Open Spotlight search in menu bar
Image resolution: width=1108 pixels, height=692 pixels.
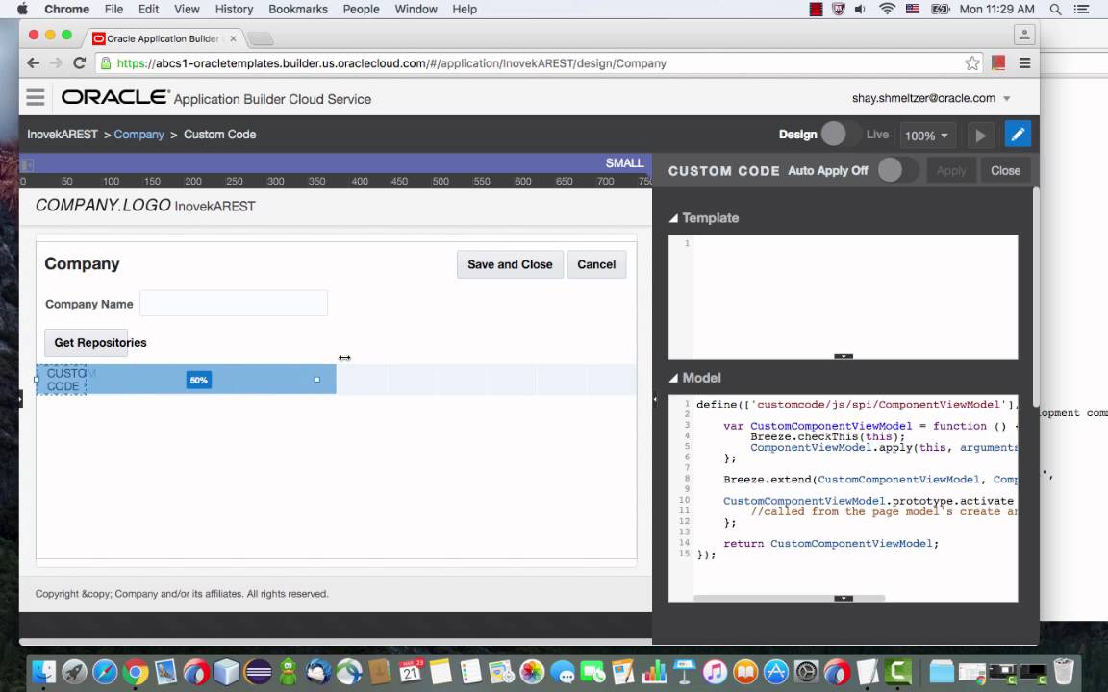click(x=1055, y=10)
